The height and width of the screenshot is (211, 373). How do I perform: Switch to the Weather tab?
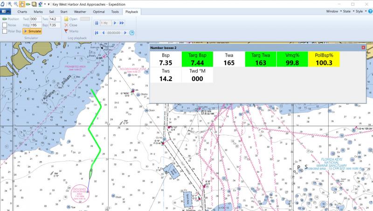pos(80,11)
